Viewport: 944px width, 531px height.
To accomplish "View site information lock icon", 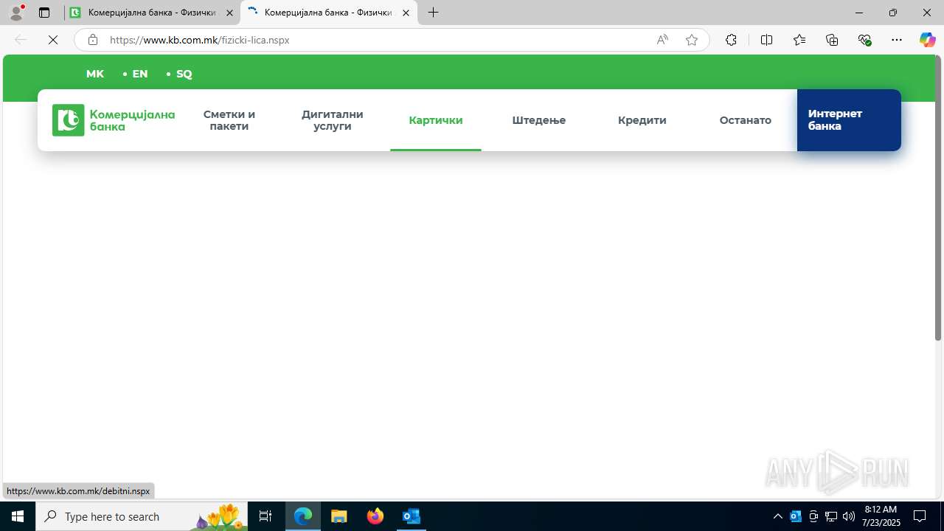I will [x=93, y=40].
